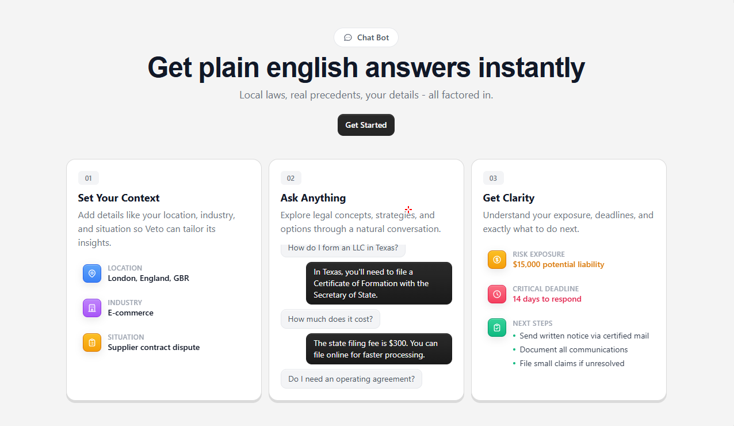734x426 pixels.
Task: Click the 01 badge on Set Your Context card
Action: click(x=88, y=178)
